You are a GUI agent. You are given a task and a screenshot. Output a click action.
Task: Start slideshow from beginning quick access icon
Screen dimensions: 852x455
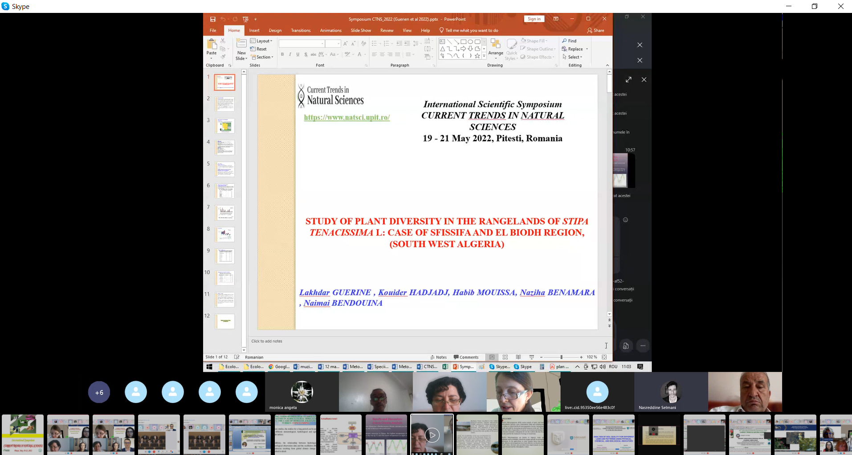click(245, 19)
